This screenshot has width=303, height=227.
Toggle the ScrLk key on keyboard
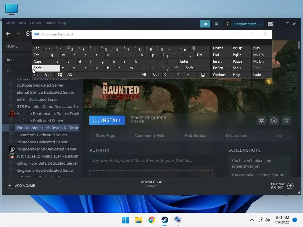(241, 68)
